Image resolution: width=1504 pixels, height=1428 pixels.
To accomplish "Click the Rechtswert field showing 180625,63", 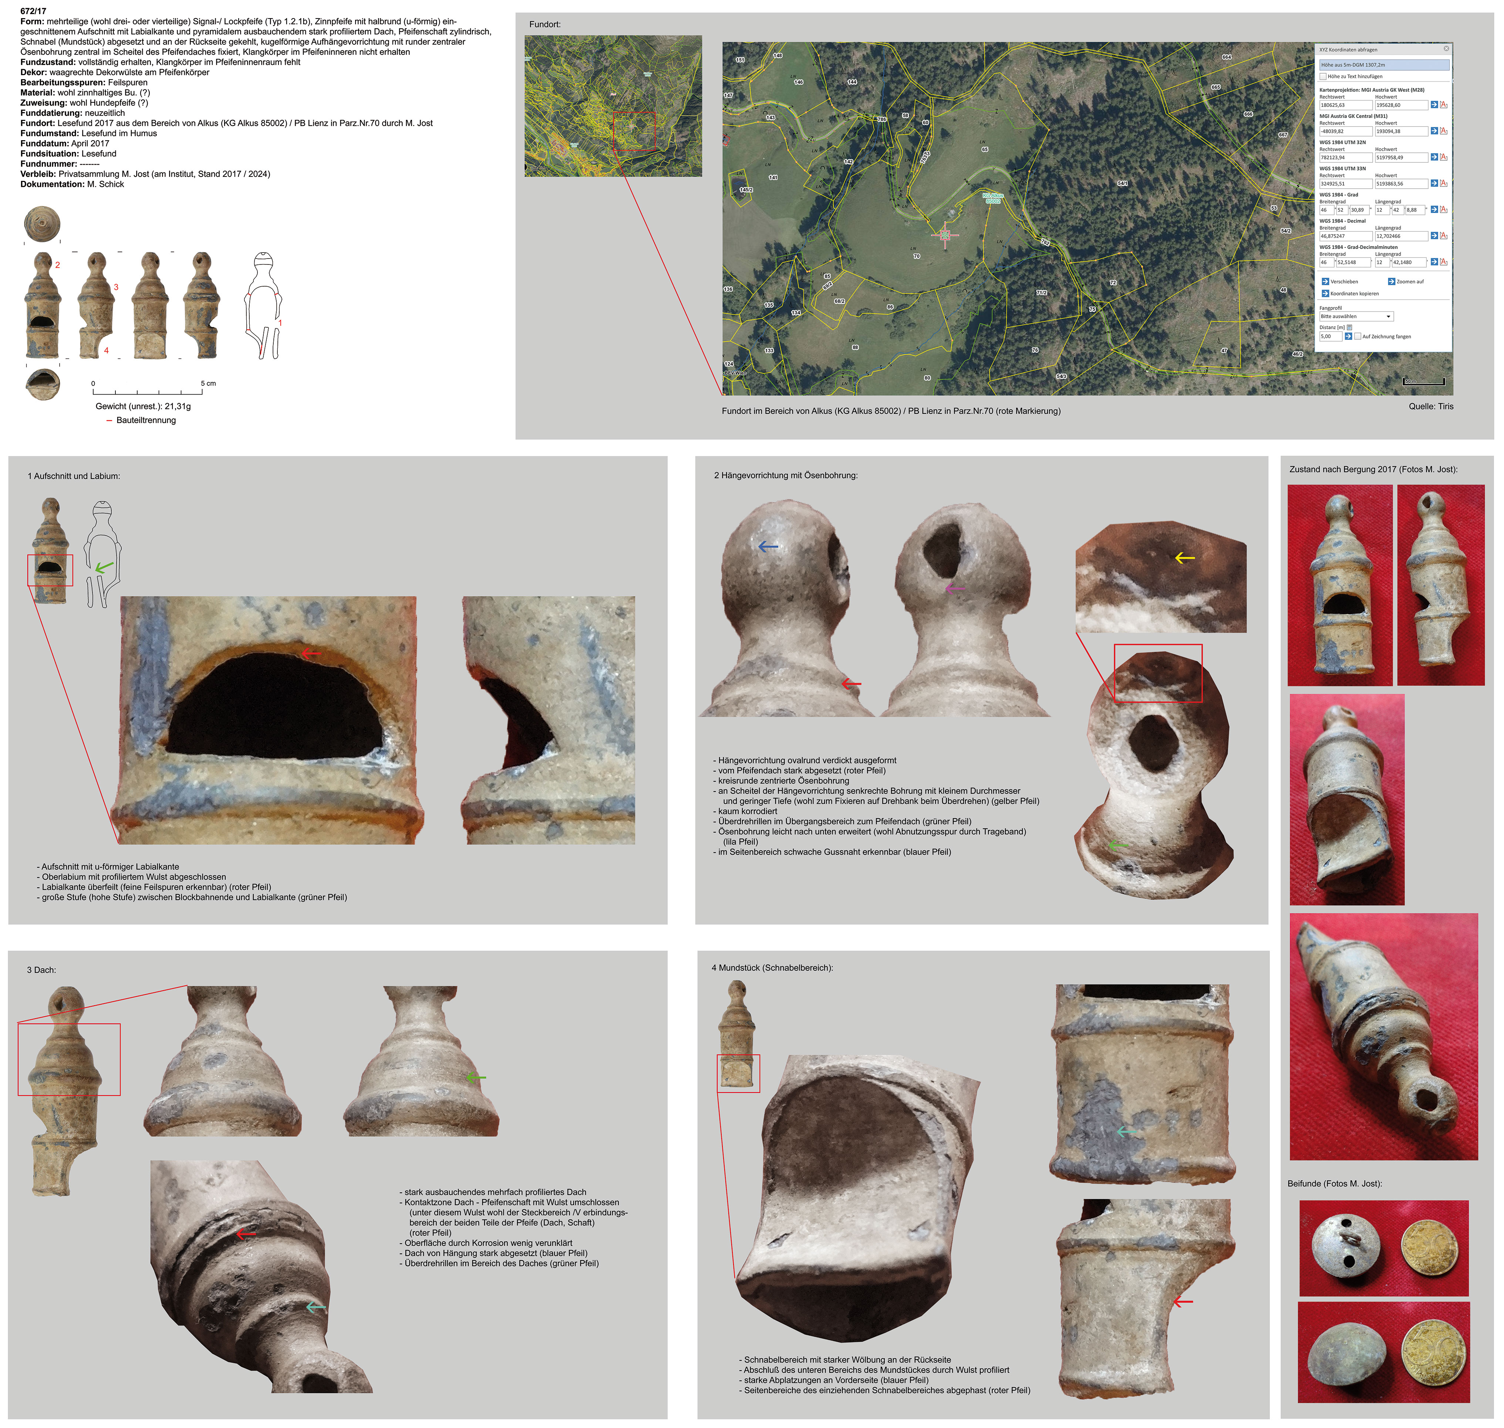I will click(1346, 105).
